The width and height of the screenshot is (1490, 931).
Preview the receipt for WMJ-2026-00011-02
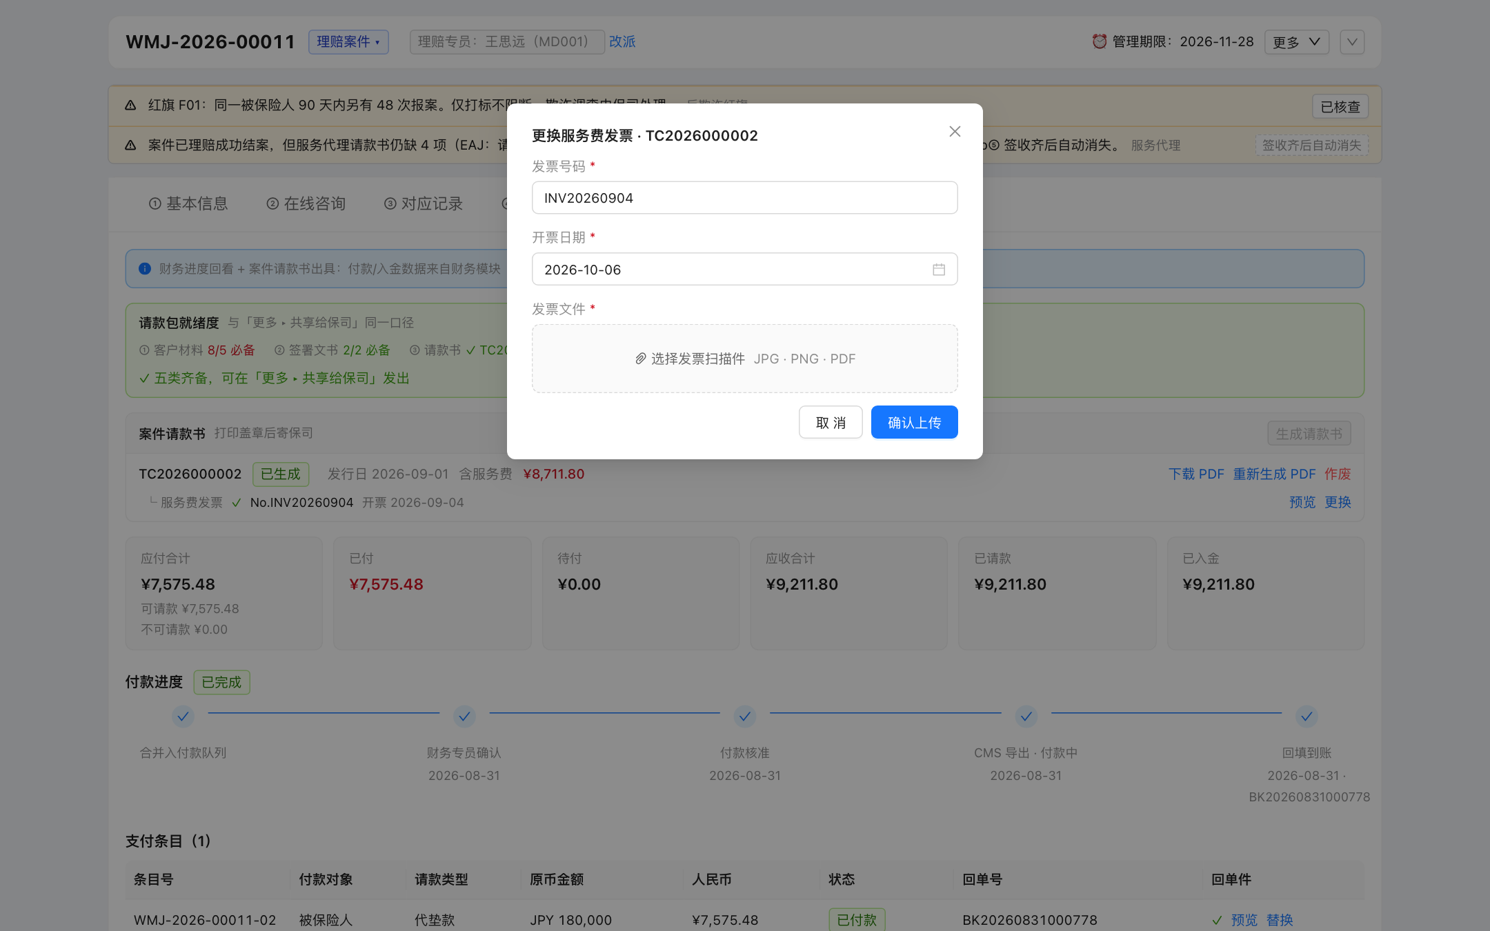[1244, 920]
